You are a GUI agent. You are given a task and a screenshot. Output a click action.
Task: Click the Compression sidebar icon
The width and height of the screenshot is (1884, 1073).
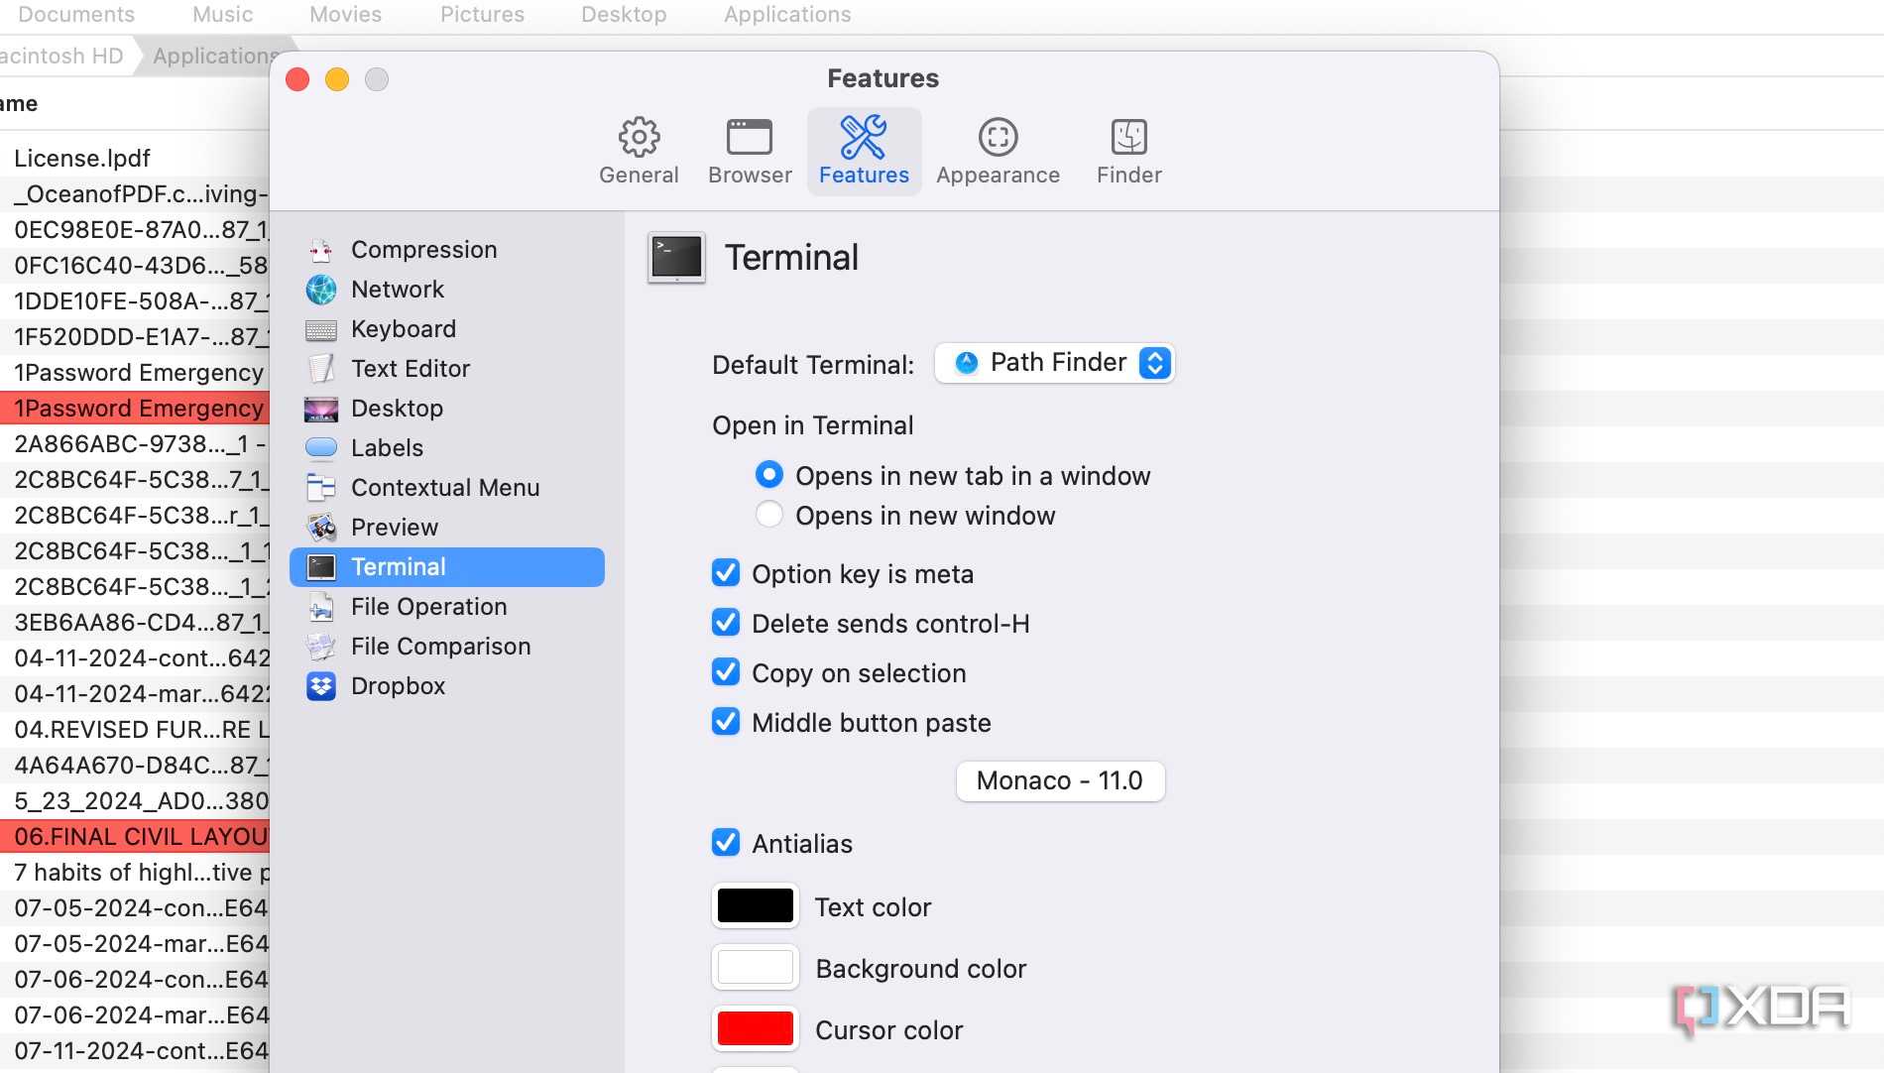(320, 250)
